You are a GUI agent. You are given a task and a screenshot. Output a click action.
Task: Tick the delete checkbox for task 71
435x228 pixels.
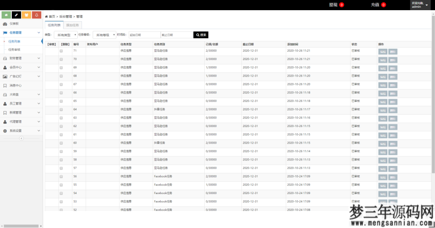coord(61,51)
